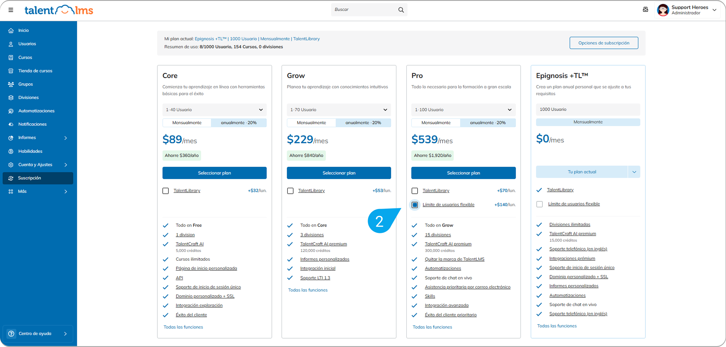Screen dimensions: 726x347
Task: Open the messages inbox icon
Action: tap(645, 9)
